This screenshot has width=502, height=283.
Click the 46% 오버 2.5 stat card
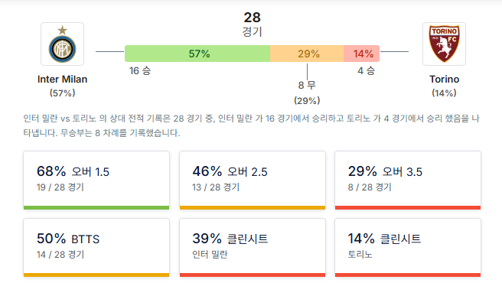point(253,181)
